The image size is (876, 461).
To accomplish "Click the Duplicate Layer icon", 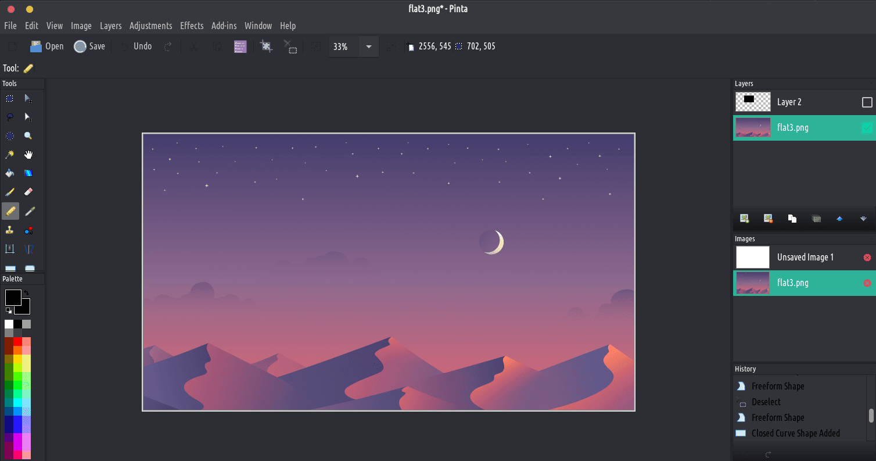I will [792, 219].
